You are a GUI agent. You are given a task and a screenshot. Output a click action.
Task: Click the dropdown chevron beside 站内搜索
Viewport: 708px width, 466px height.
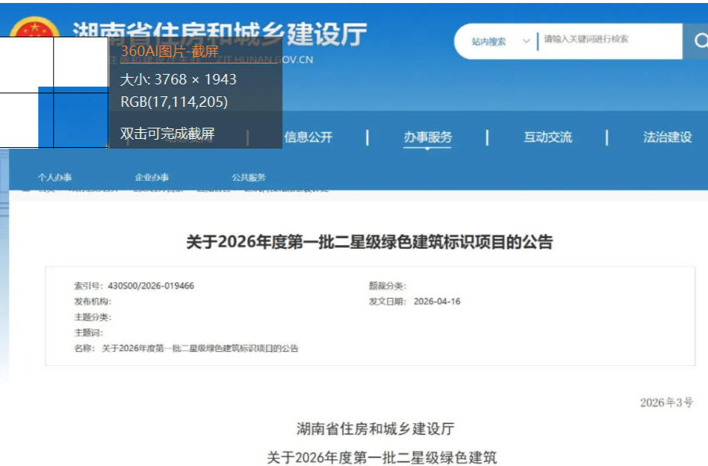point(527,41)
